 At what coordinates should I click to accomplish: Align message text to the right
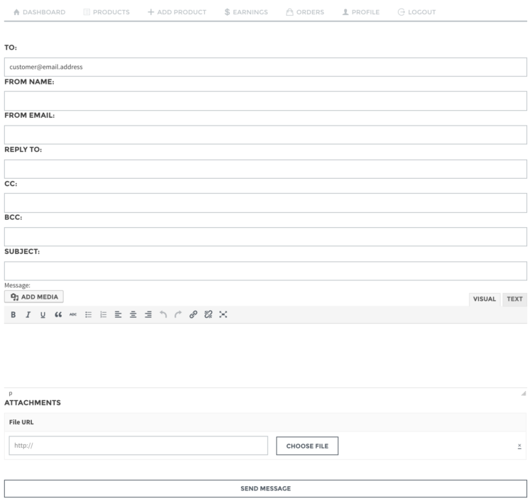(x=148, y=314)
